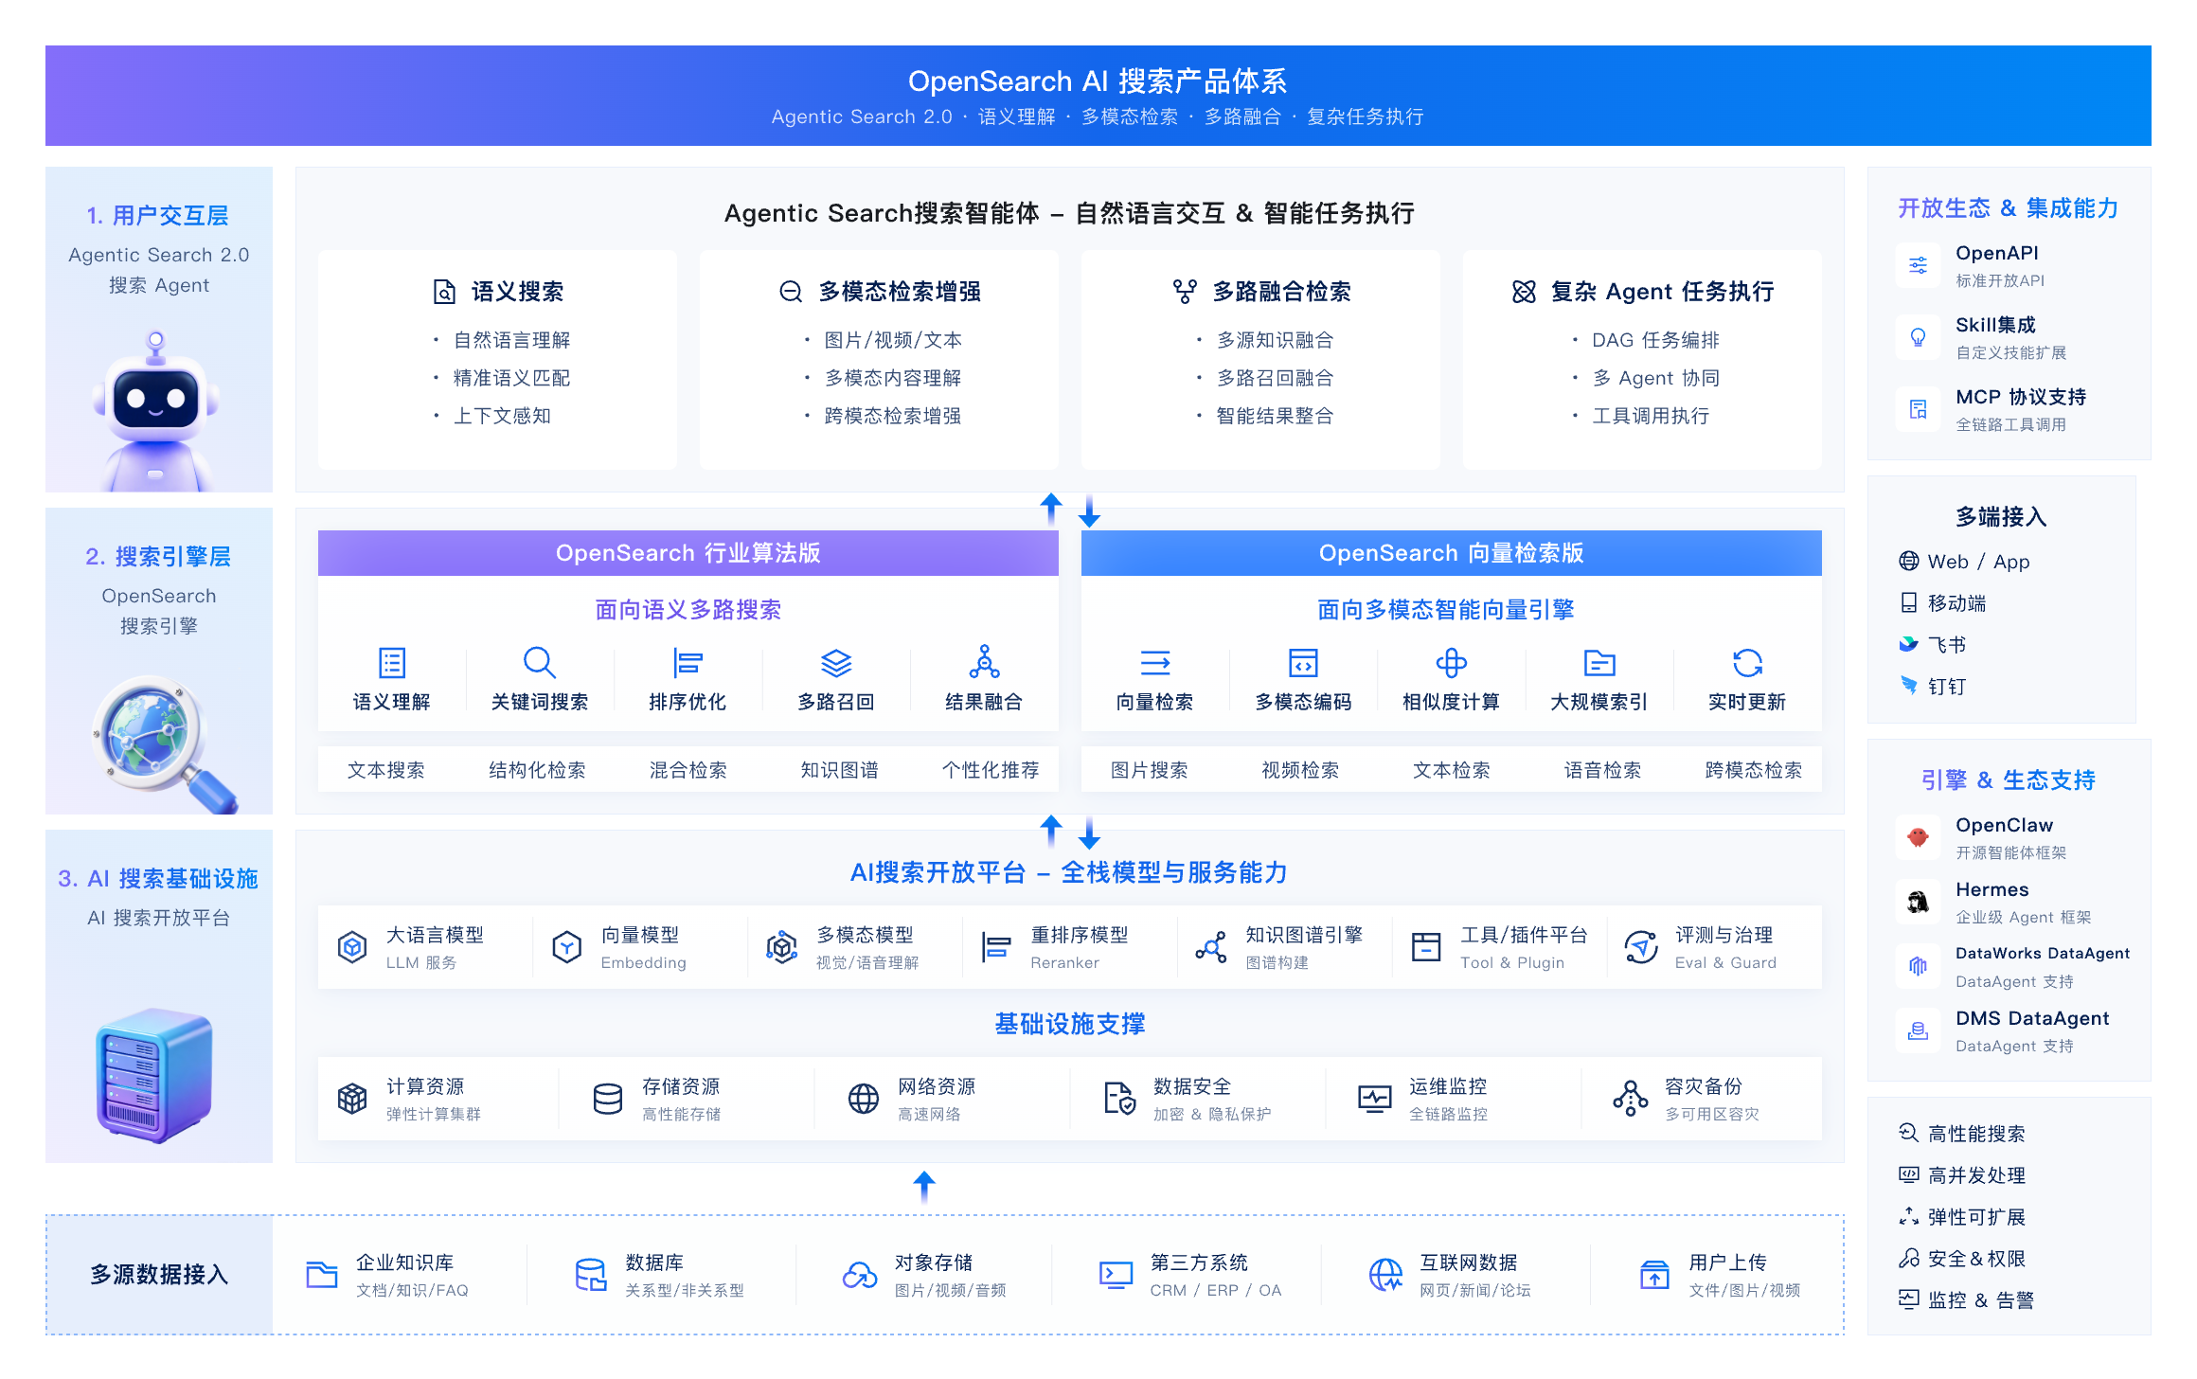
Task: Click the 运维监控 monitor icon
Action: pos(1375,1099)
